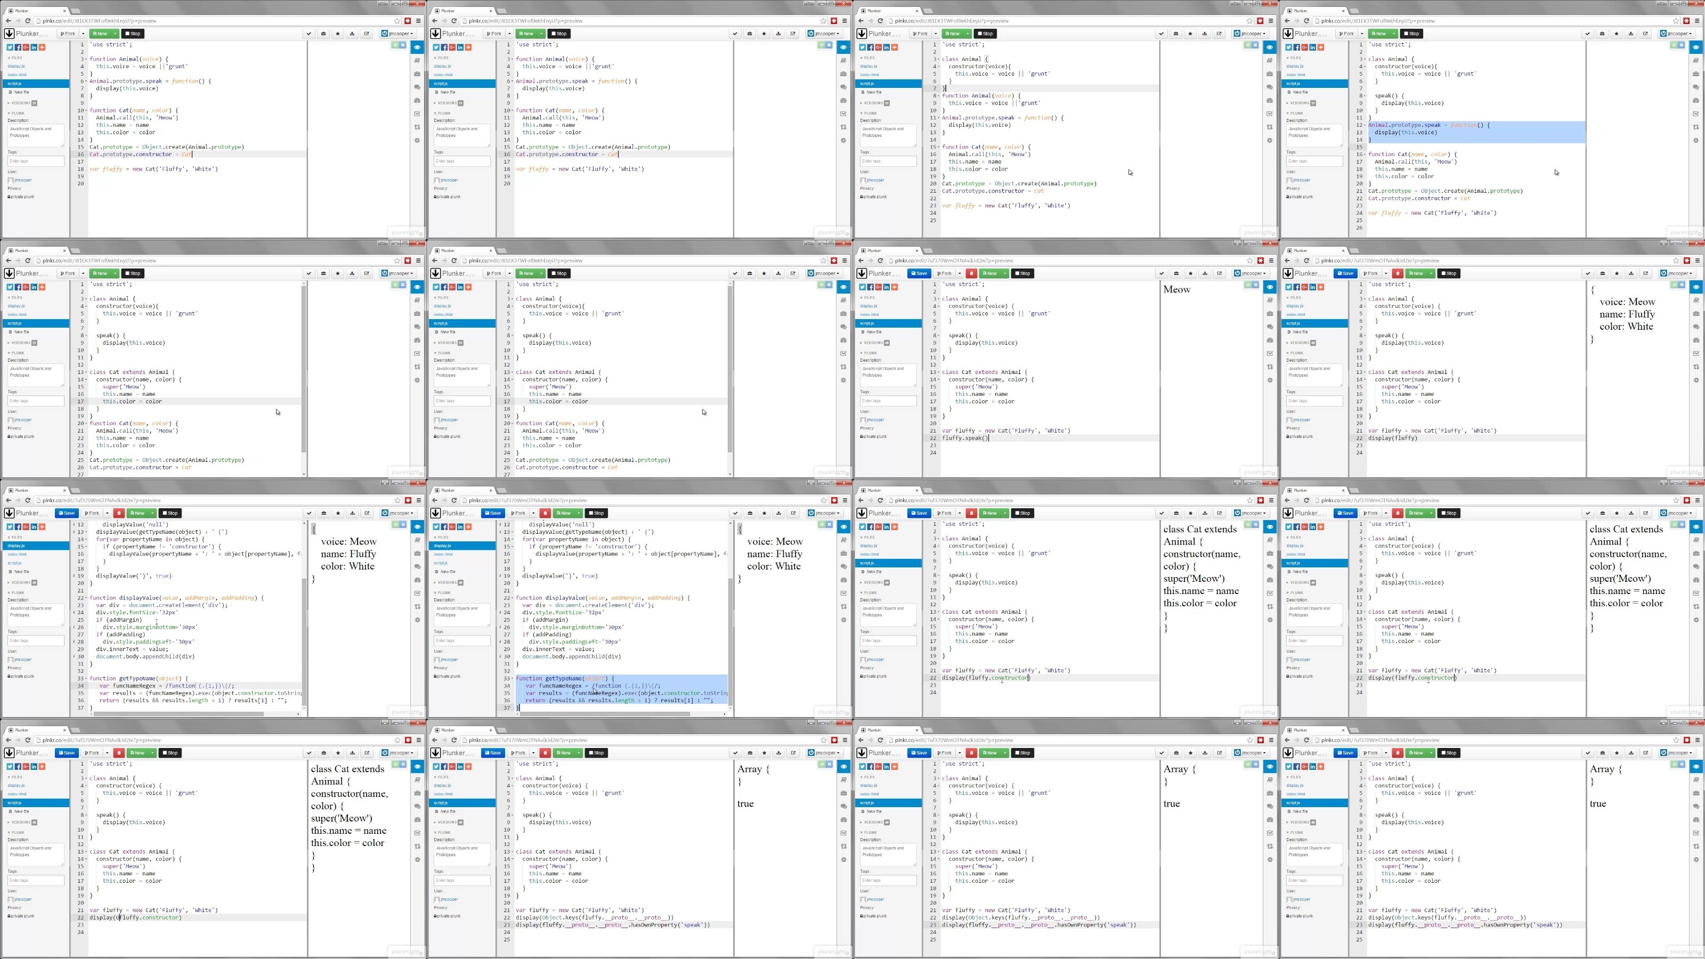Click retweet-style arrows icon in highlighted getTypeName frame

pos(843,606)
